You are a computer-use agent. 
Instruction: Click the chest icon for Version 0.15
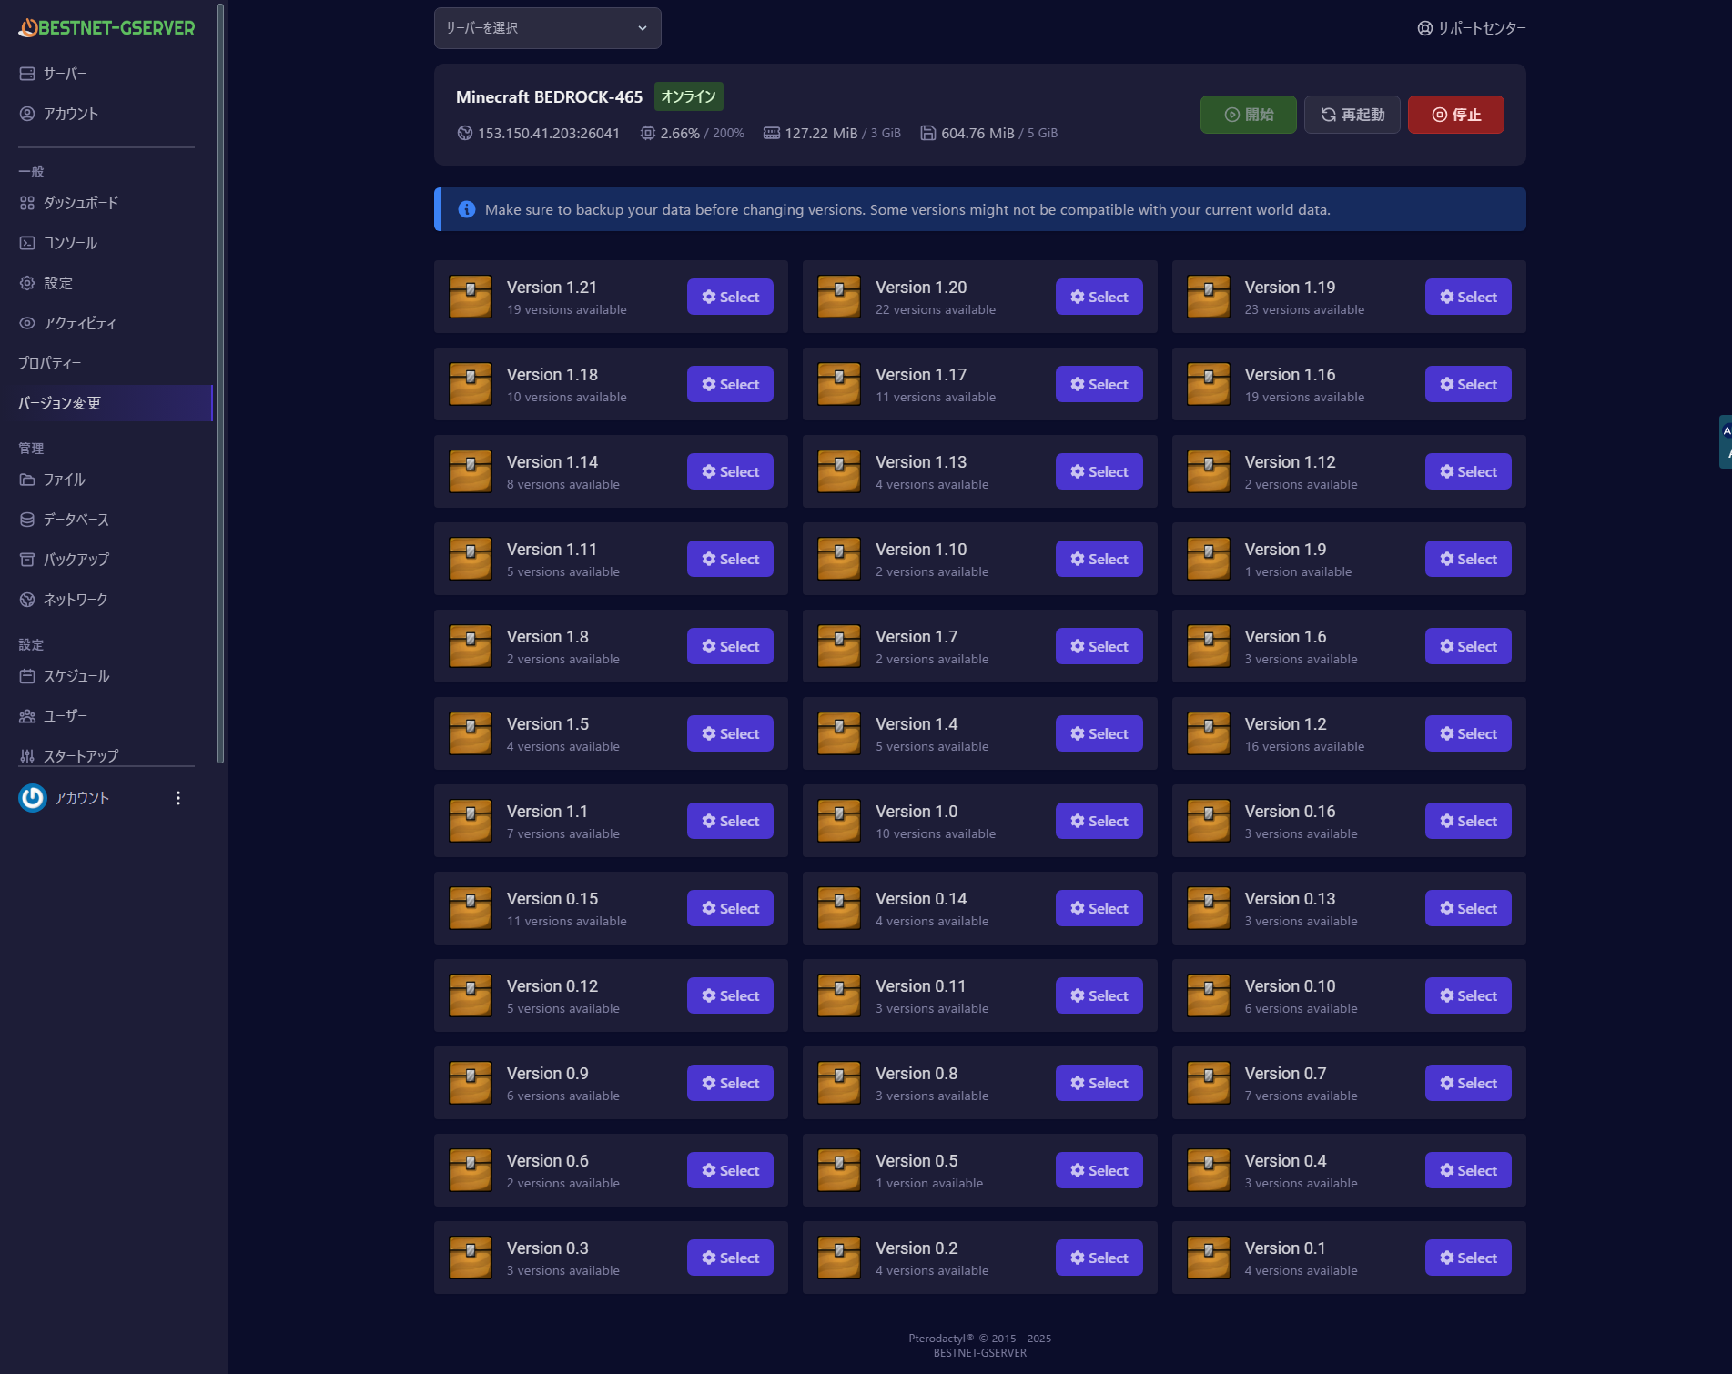471,908
